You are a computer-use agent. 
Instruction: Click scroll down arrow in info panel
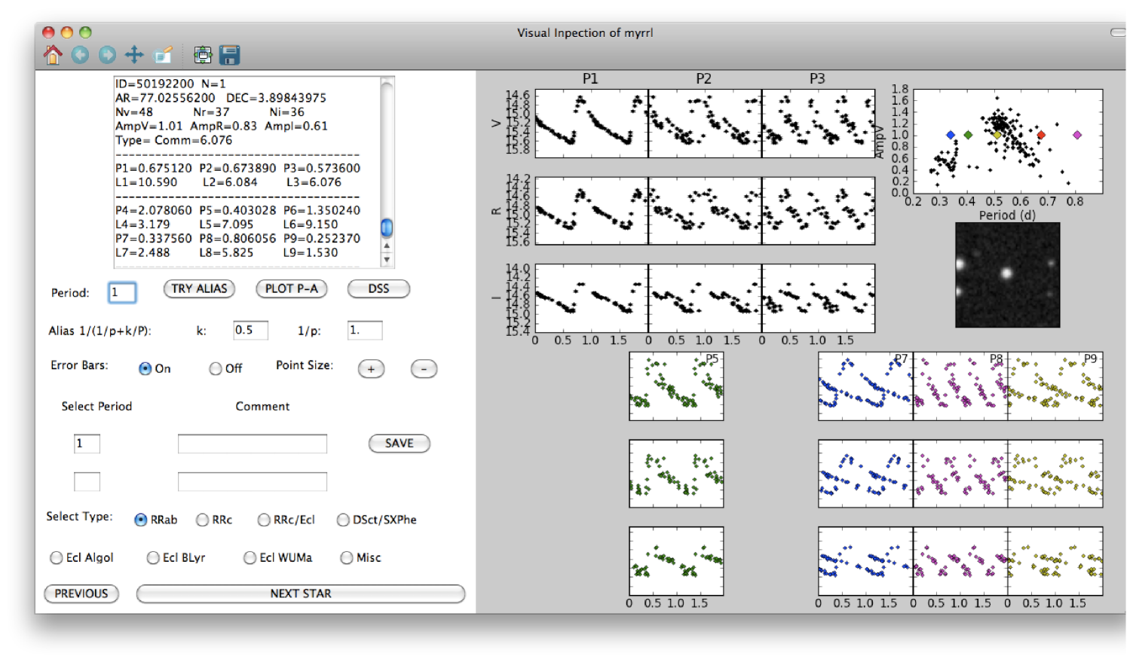coord(387,260)
